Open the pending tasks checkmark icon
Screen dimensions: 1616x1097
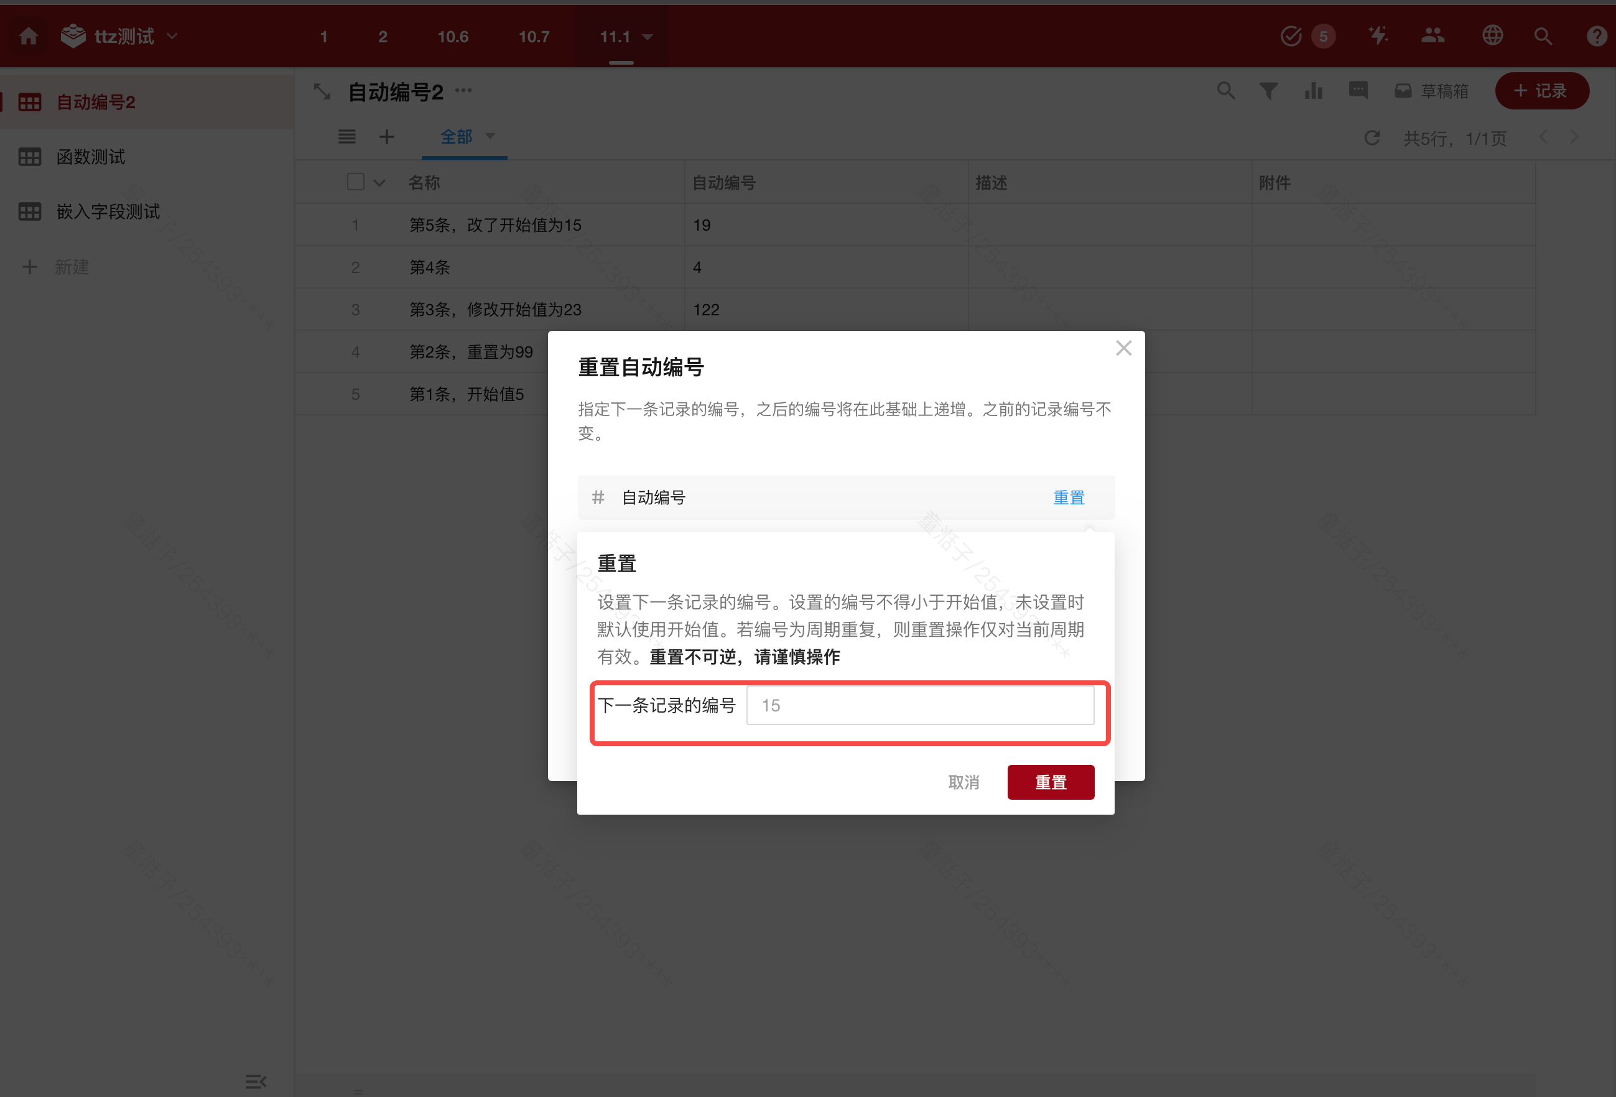(x=1291, y=36)
